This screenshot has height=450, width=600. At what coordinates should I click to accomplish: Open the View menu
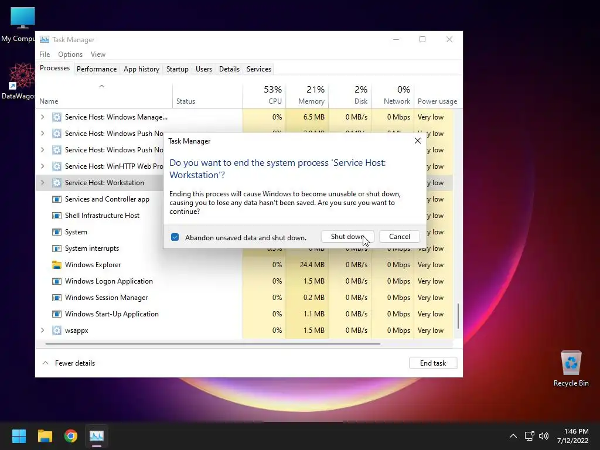98,54
